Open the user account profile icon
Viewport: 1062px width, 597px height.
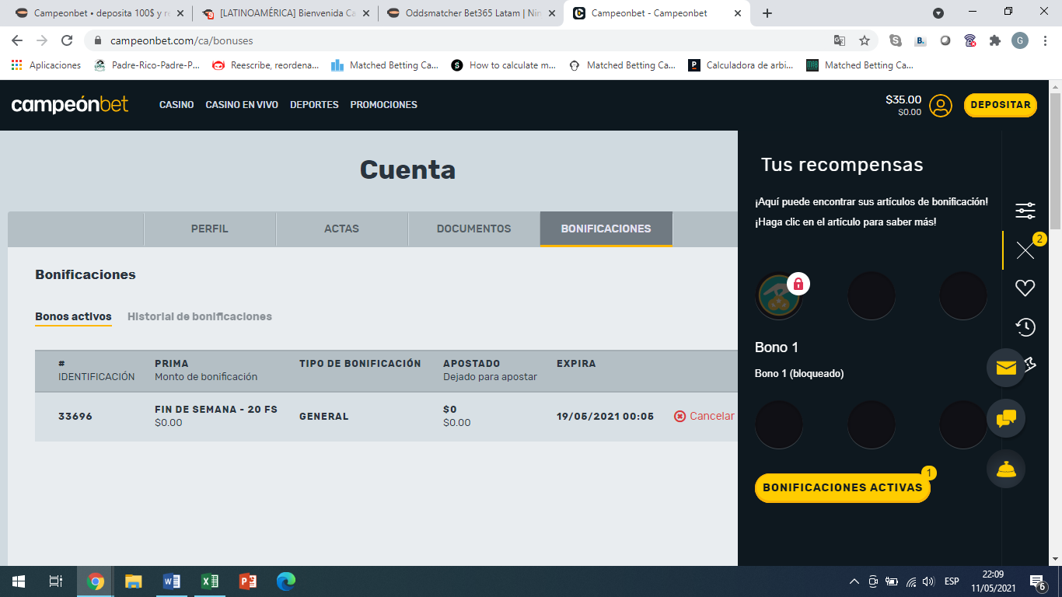[x=941, y=106]
